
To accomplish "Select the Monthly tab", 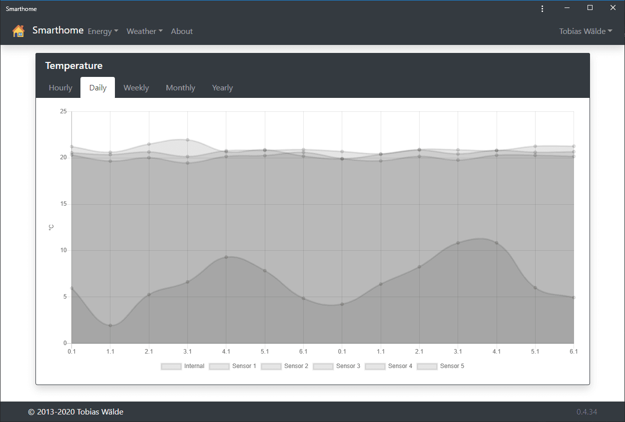I will (180, 87).
